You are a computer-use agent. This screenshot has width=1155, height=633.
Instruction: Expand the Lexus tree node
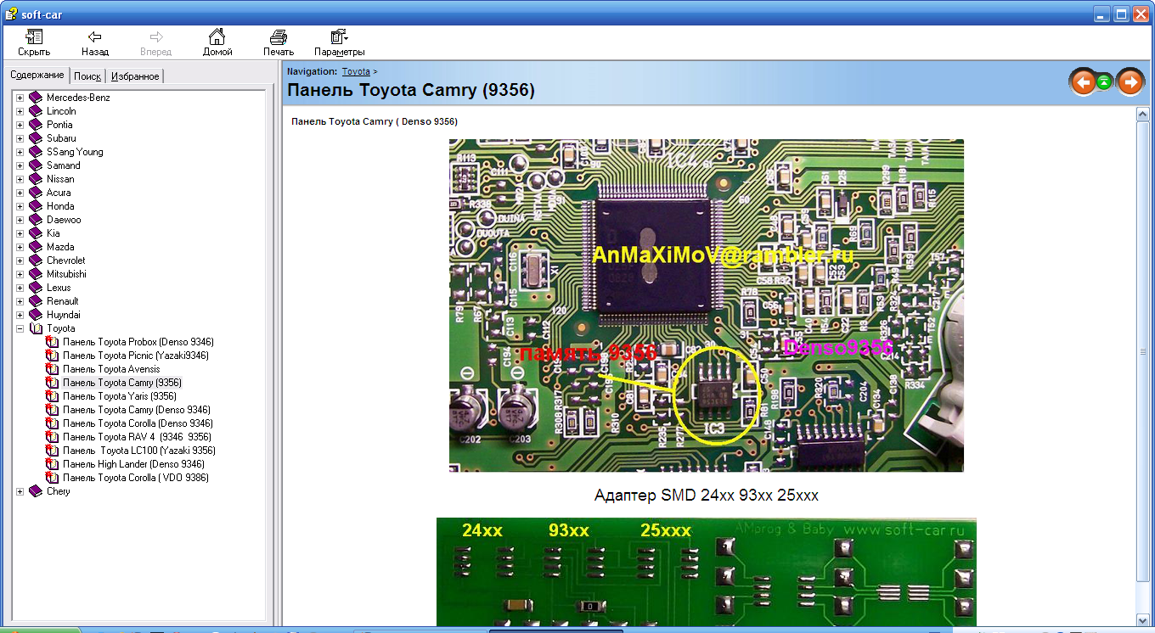(20, 288)
